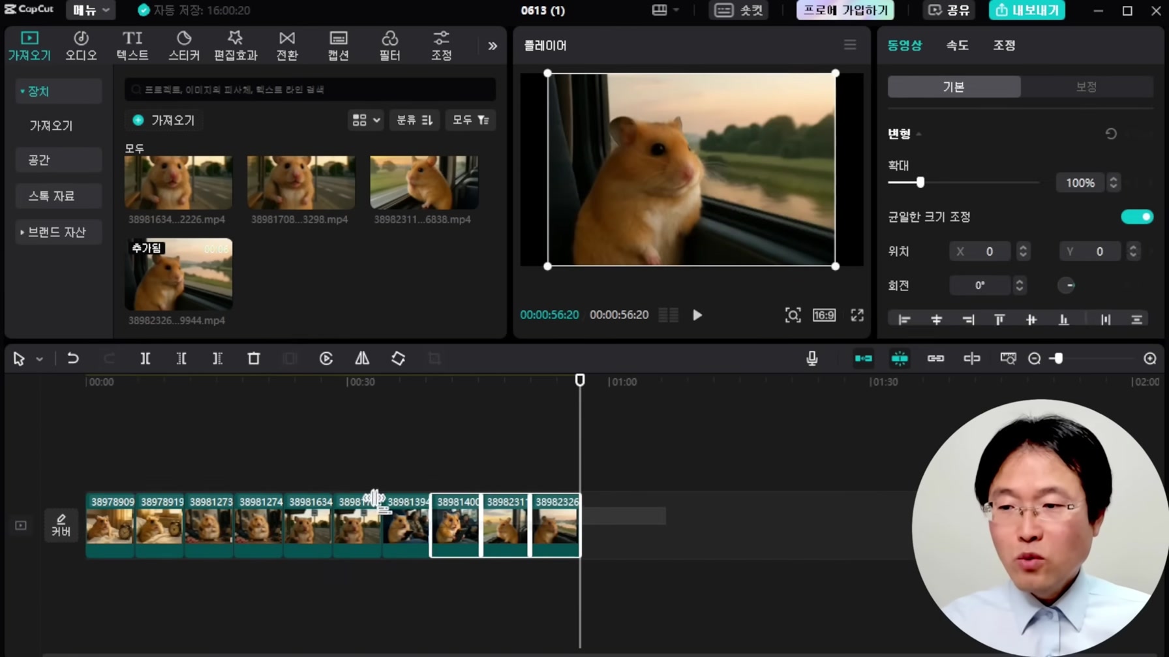Align horizontal center icon in properties

[936, 320]
